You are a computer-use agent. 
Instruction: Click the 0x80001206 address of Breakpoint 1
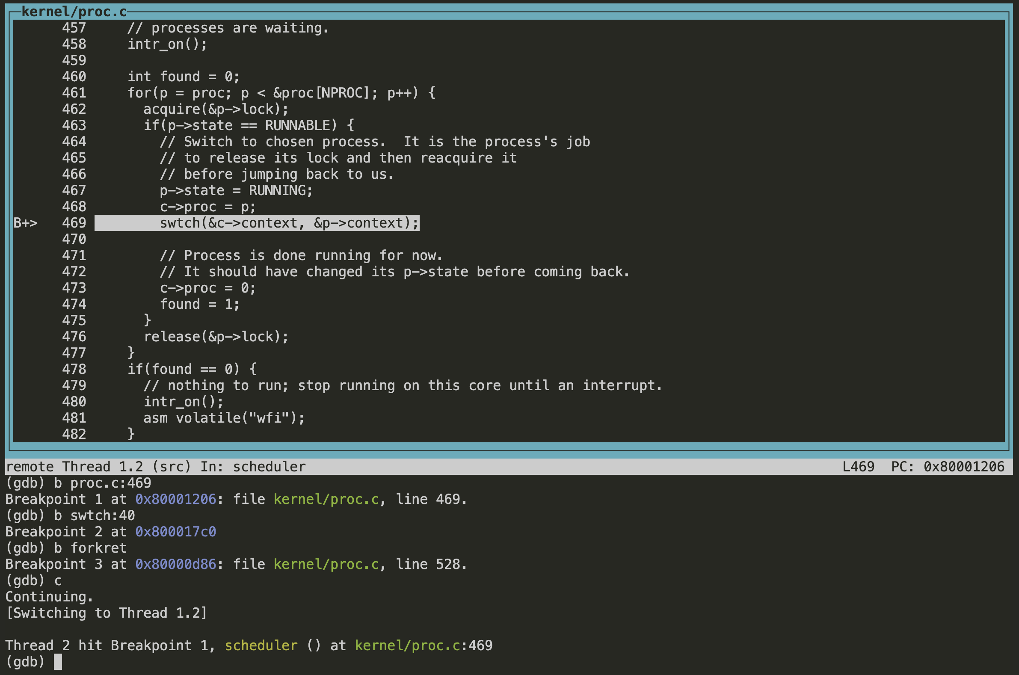(x=175, y=499)
